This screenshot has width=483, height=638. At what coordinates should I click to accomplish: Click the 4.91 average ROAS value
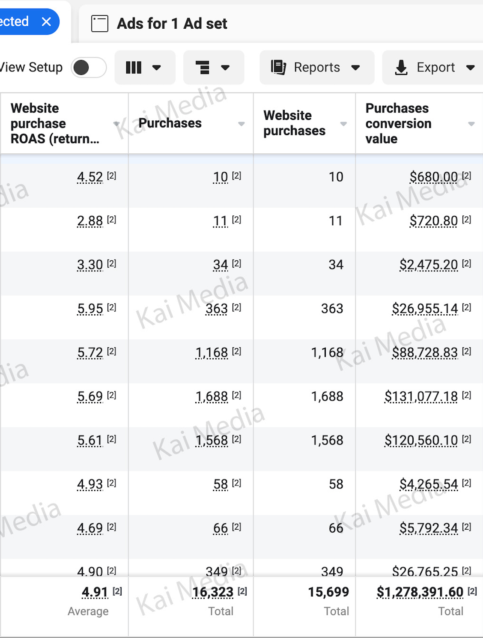95,592
